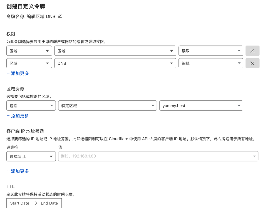Viewport: 278px width, 218px height.
Task: Remove the first 区域 读取 permission row
Action: [x=252, y=50]
